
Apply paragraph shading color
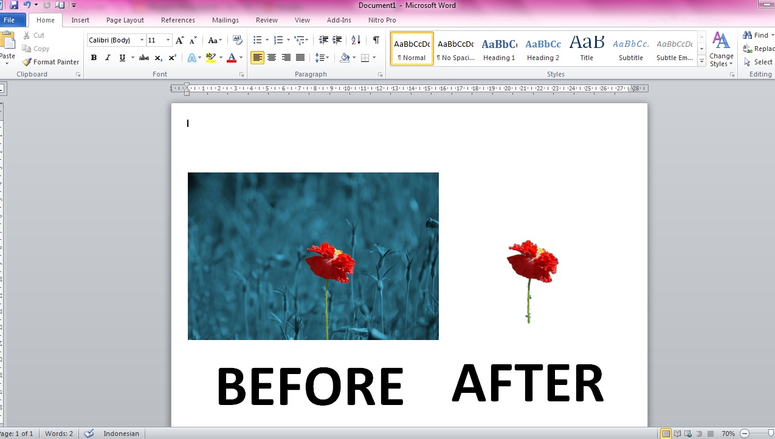pos(345,58)
